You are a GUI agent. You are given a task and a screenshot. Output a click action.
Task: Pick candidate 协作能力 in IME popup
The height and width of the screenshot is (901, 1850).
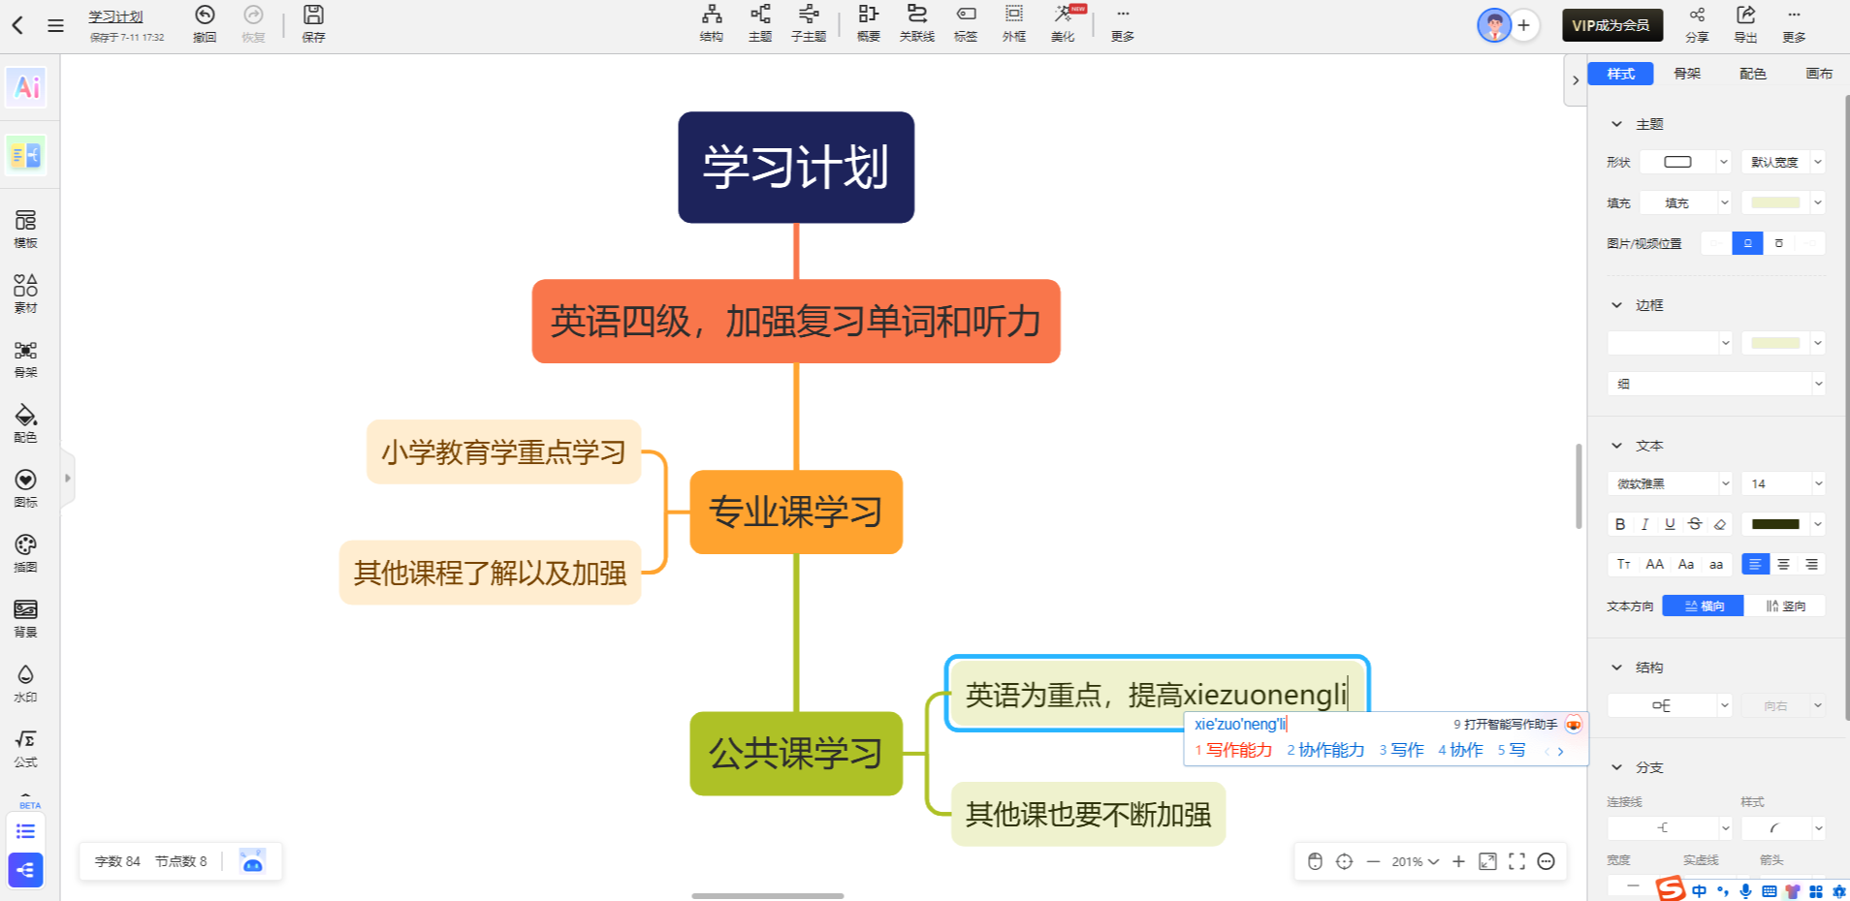1325,750
